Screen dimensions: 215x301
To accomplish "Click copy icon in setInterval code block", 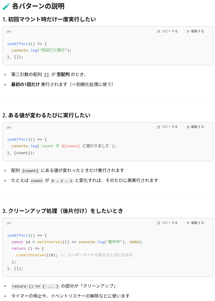I will (158, 223).
